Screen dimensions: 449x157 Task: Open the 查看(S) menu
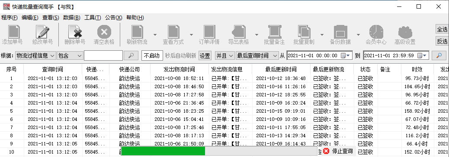click(x=51, y=18)
